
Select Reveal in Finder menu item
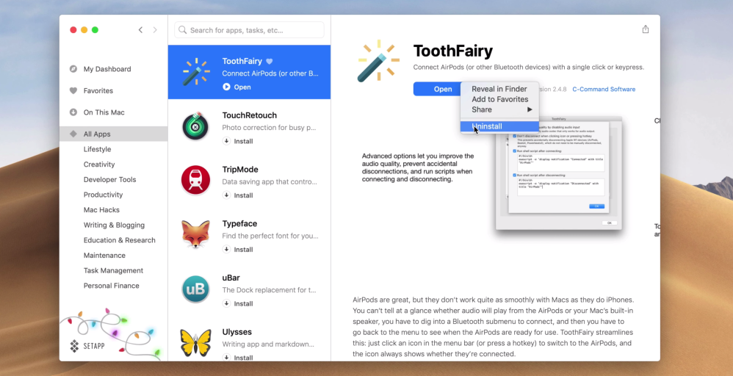[499, 89]
